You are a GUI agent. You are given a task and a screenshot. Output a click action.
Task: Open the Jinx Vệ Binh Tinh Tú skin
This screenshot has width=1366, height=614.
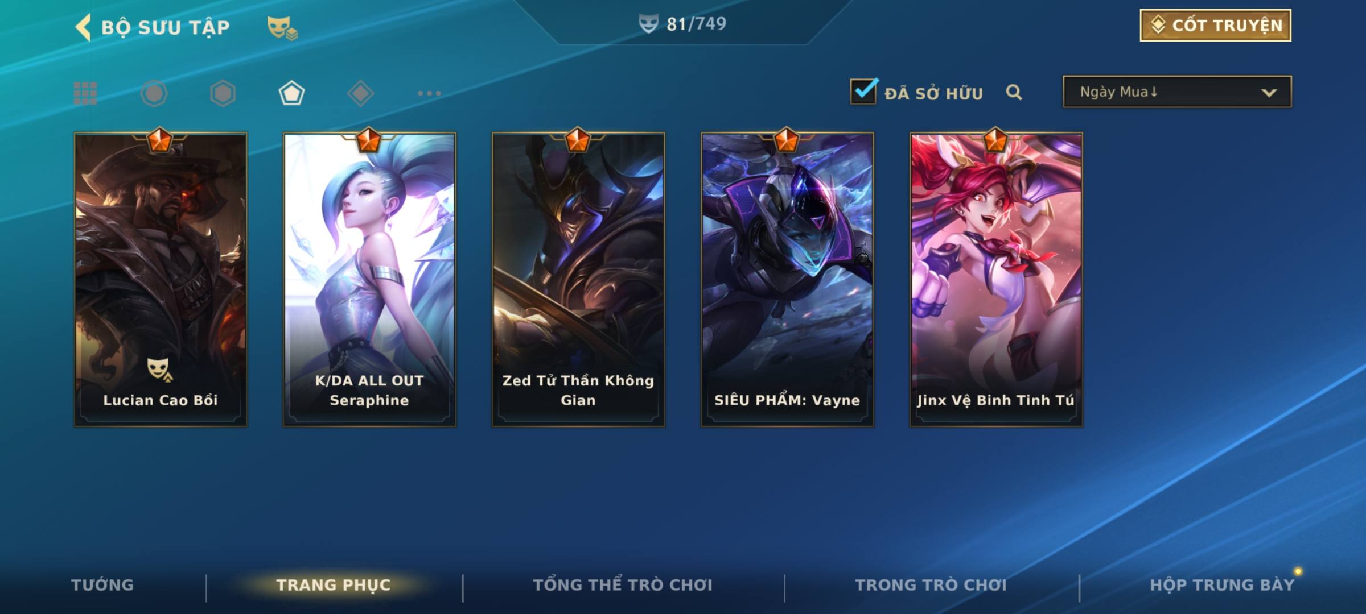(x=996, y=279)
